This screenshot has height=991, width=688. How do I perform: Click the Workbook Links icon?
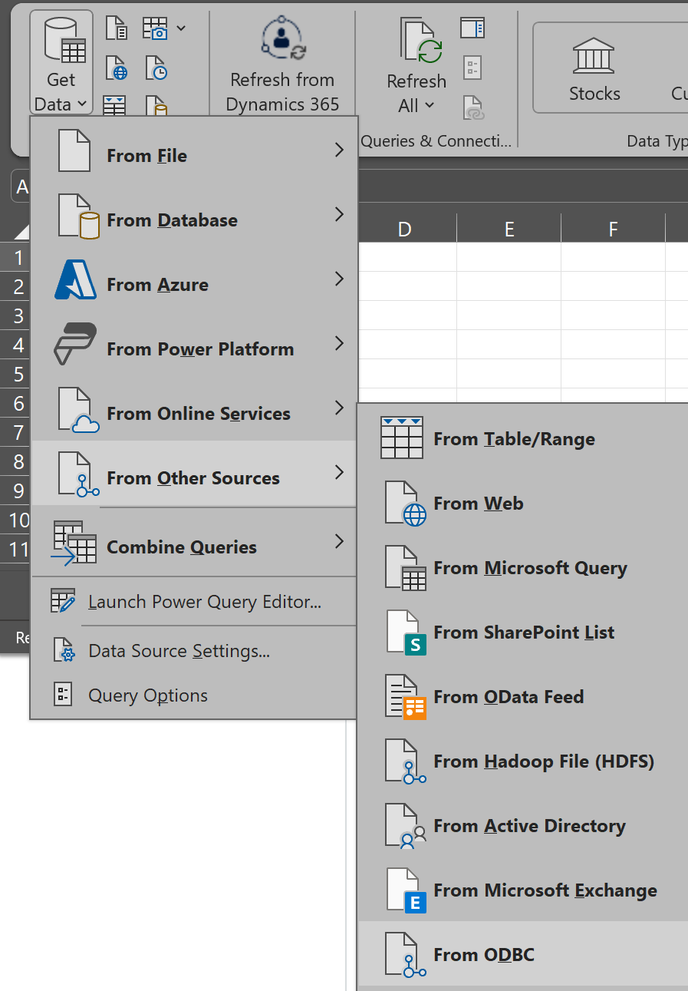click(x=472, y=107)
